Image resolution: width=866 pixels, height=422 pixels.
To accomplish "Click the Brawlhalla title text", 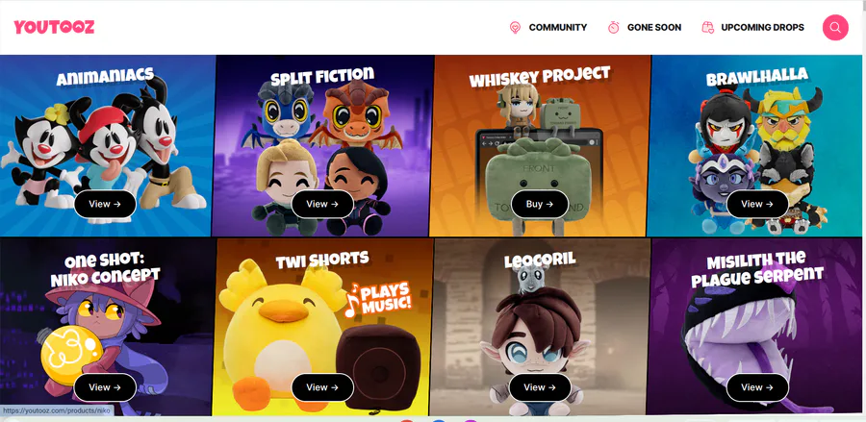I will pos(756,77).
